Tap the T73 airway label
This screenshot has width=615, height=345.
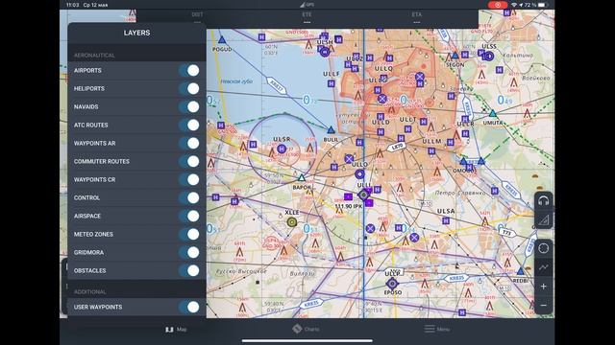click(507, 233)
